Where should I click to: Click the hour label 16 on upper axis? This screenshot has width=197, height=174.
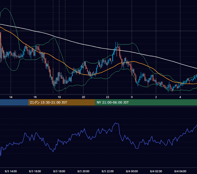tap(35, 97)
